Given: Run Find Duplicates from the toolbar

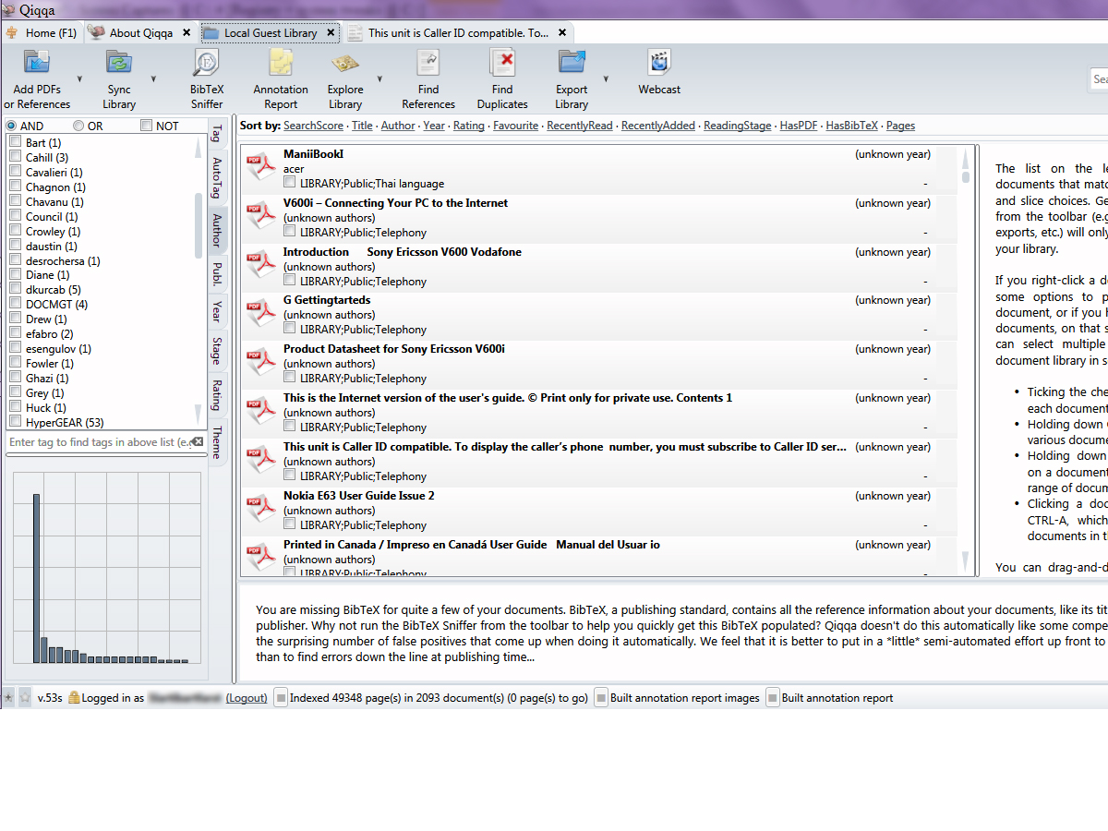Looking at the screenshot, I should point(502,65).
